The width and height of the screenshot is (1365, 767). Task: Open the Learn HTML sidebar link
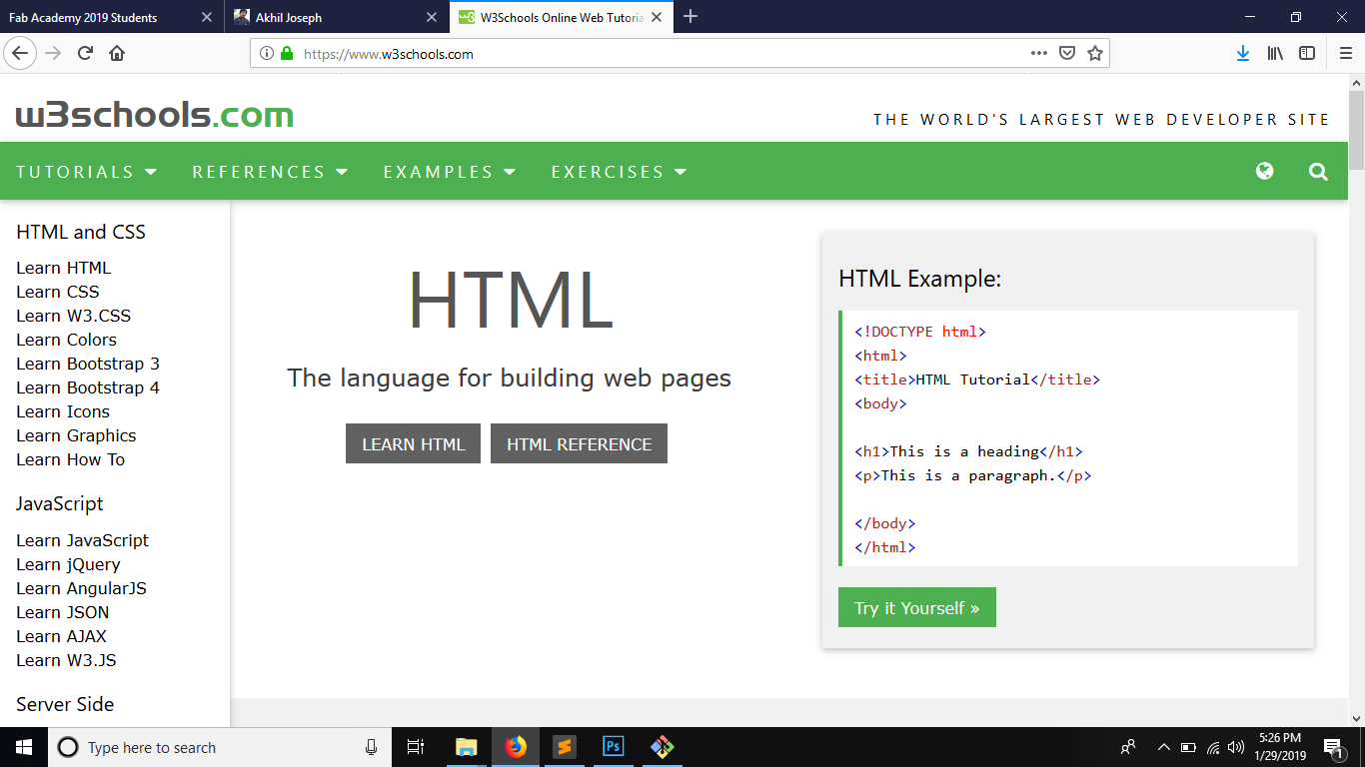(64, 268)
